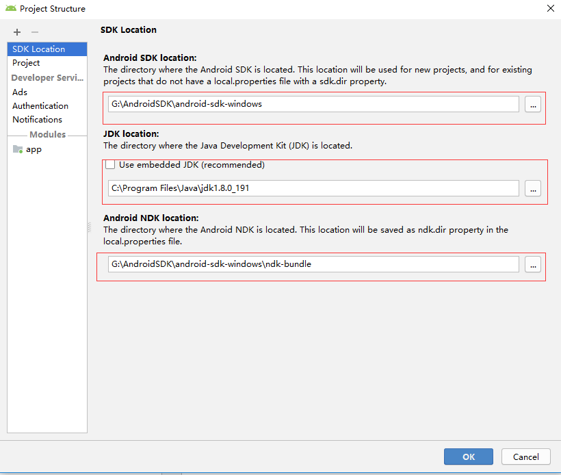Click the remove module minus icon
This screenshot has width=561, height=475.
(x=34, y=31)
